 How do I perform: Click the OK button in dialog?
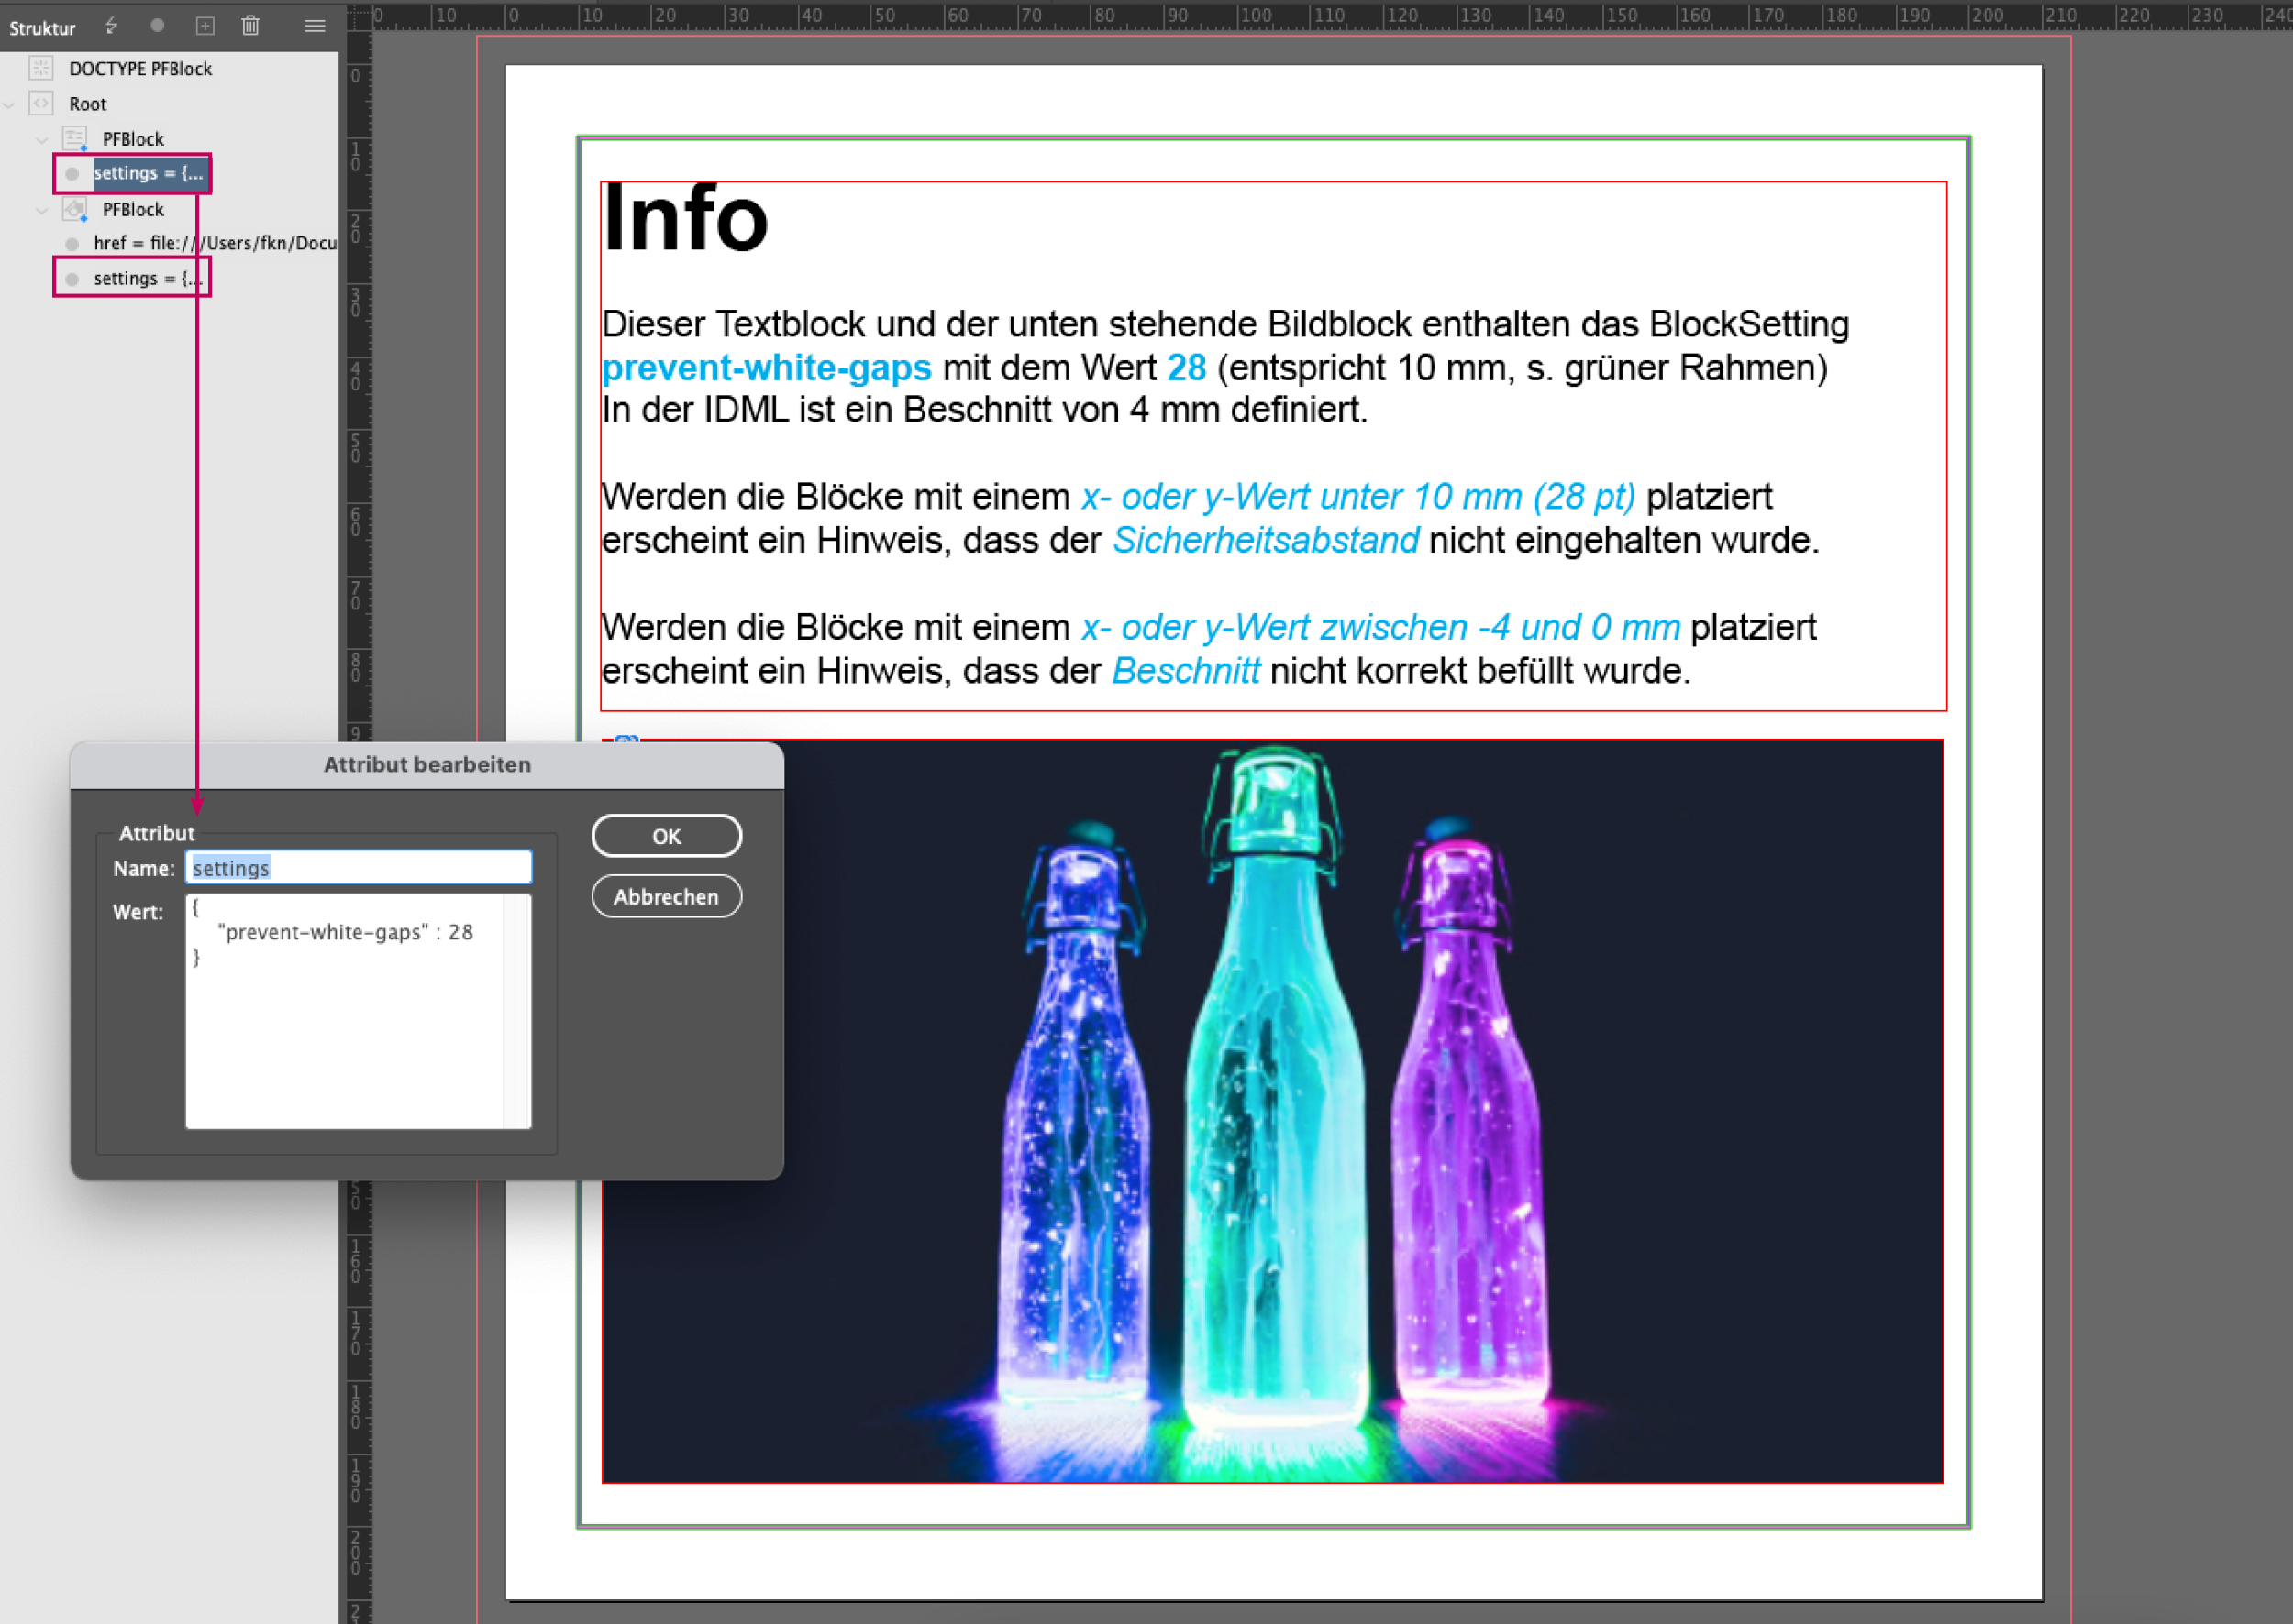pos(666,836)
